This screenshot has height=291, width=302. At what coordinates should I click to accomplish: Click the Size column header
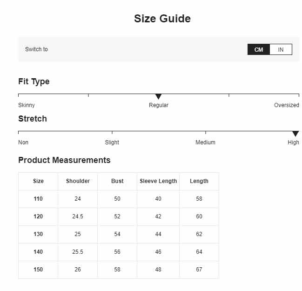pos(38,181)
